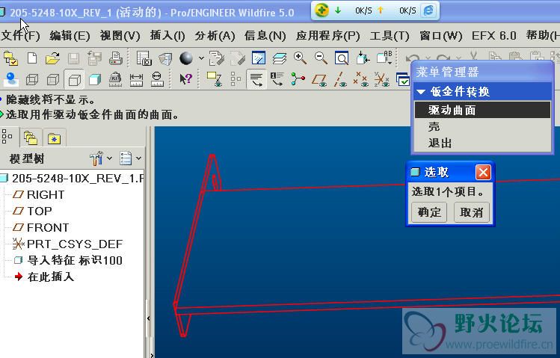Open an existing file with folder icon
Image resolution: width=560 pixels, height=358 pixels.
tap(52, 58)
